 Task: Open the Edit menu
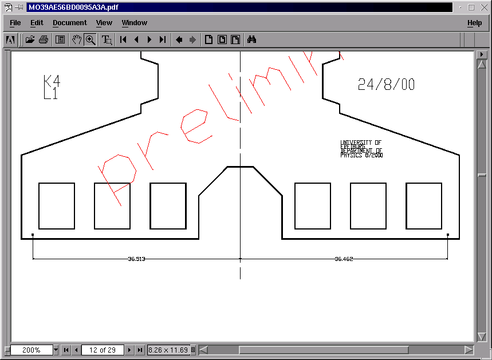37,23
